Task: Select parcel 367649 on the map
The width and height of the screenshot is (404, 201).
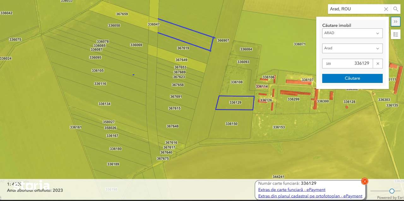Action: pos(181,60)
